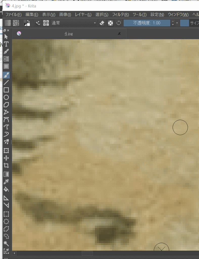The image size is (199, 259).
Task: Select the Crop tool
Action: [x=6, y=165]
